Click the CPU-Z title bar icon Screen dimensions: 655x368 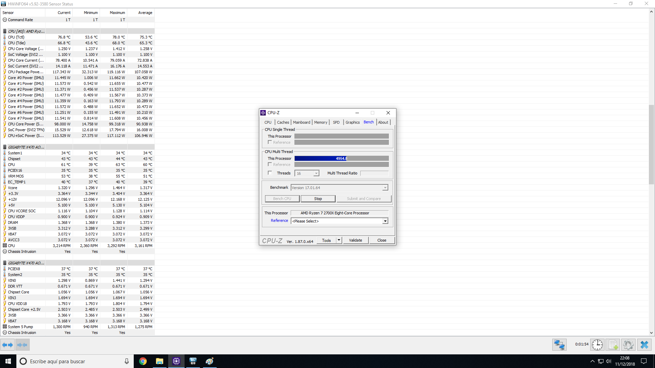point(263,113)
